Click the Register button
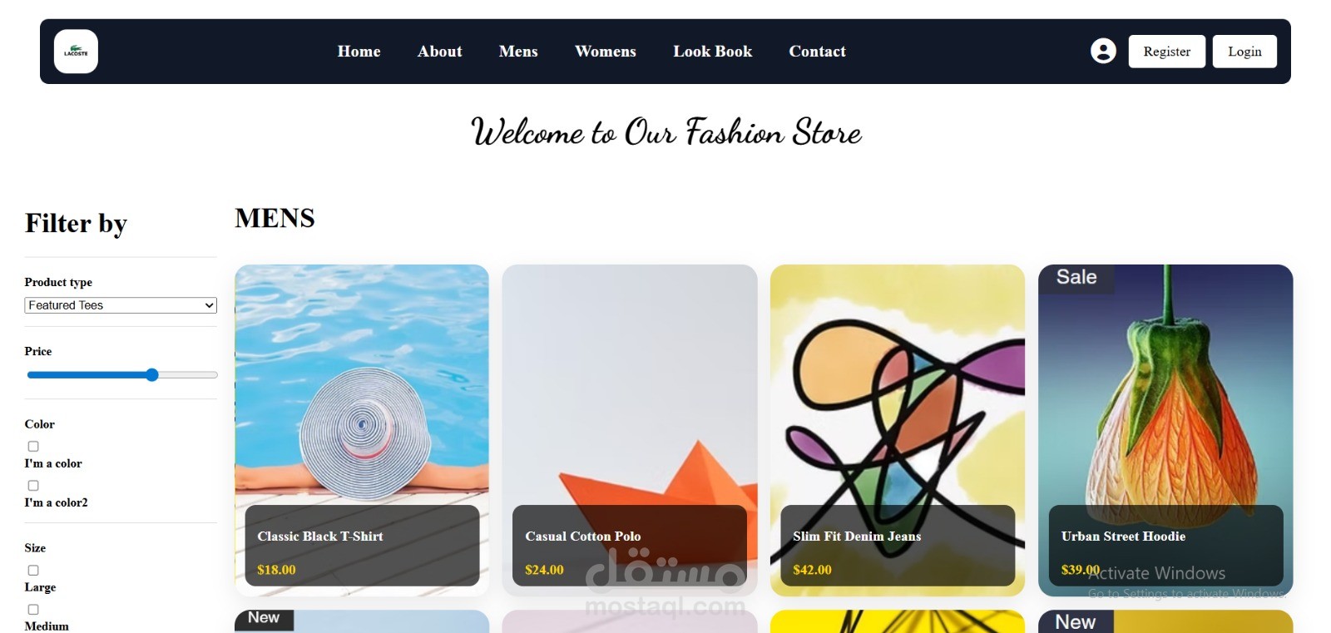 [x=1166, y=52]
